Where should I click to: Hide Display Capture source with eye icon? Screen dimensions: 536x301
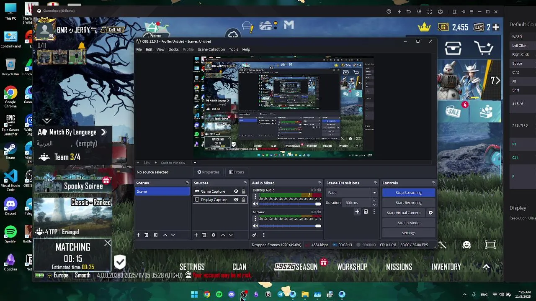(236, 200)
